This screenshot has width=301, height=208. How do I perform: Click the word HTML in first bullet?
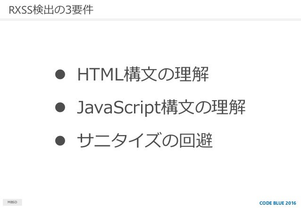pos(100,74)
